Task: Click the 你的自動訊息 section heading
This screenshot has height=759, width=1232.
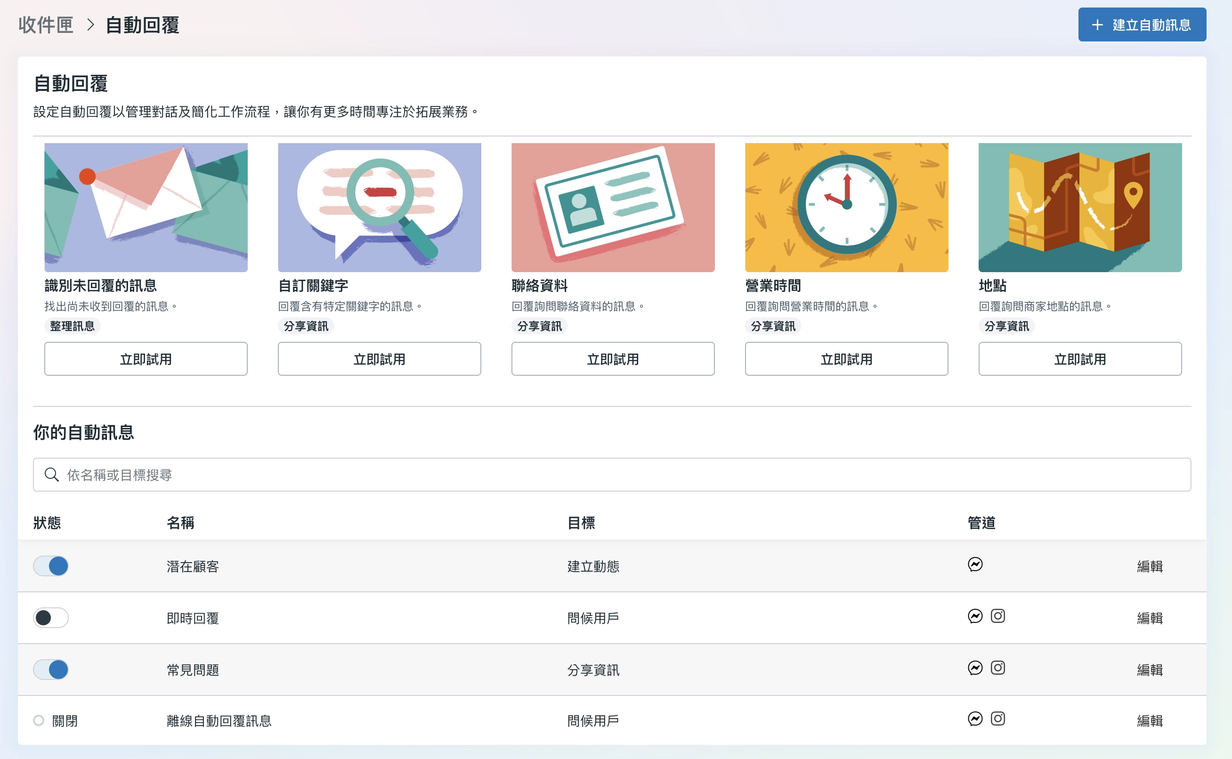Action: [84, 432]
